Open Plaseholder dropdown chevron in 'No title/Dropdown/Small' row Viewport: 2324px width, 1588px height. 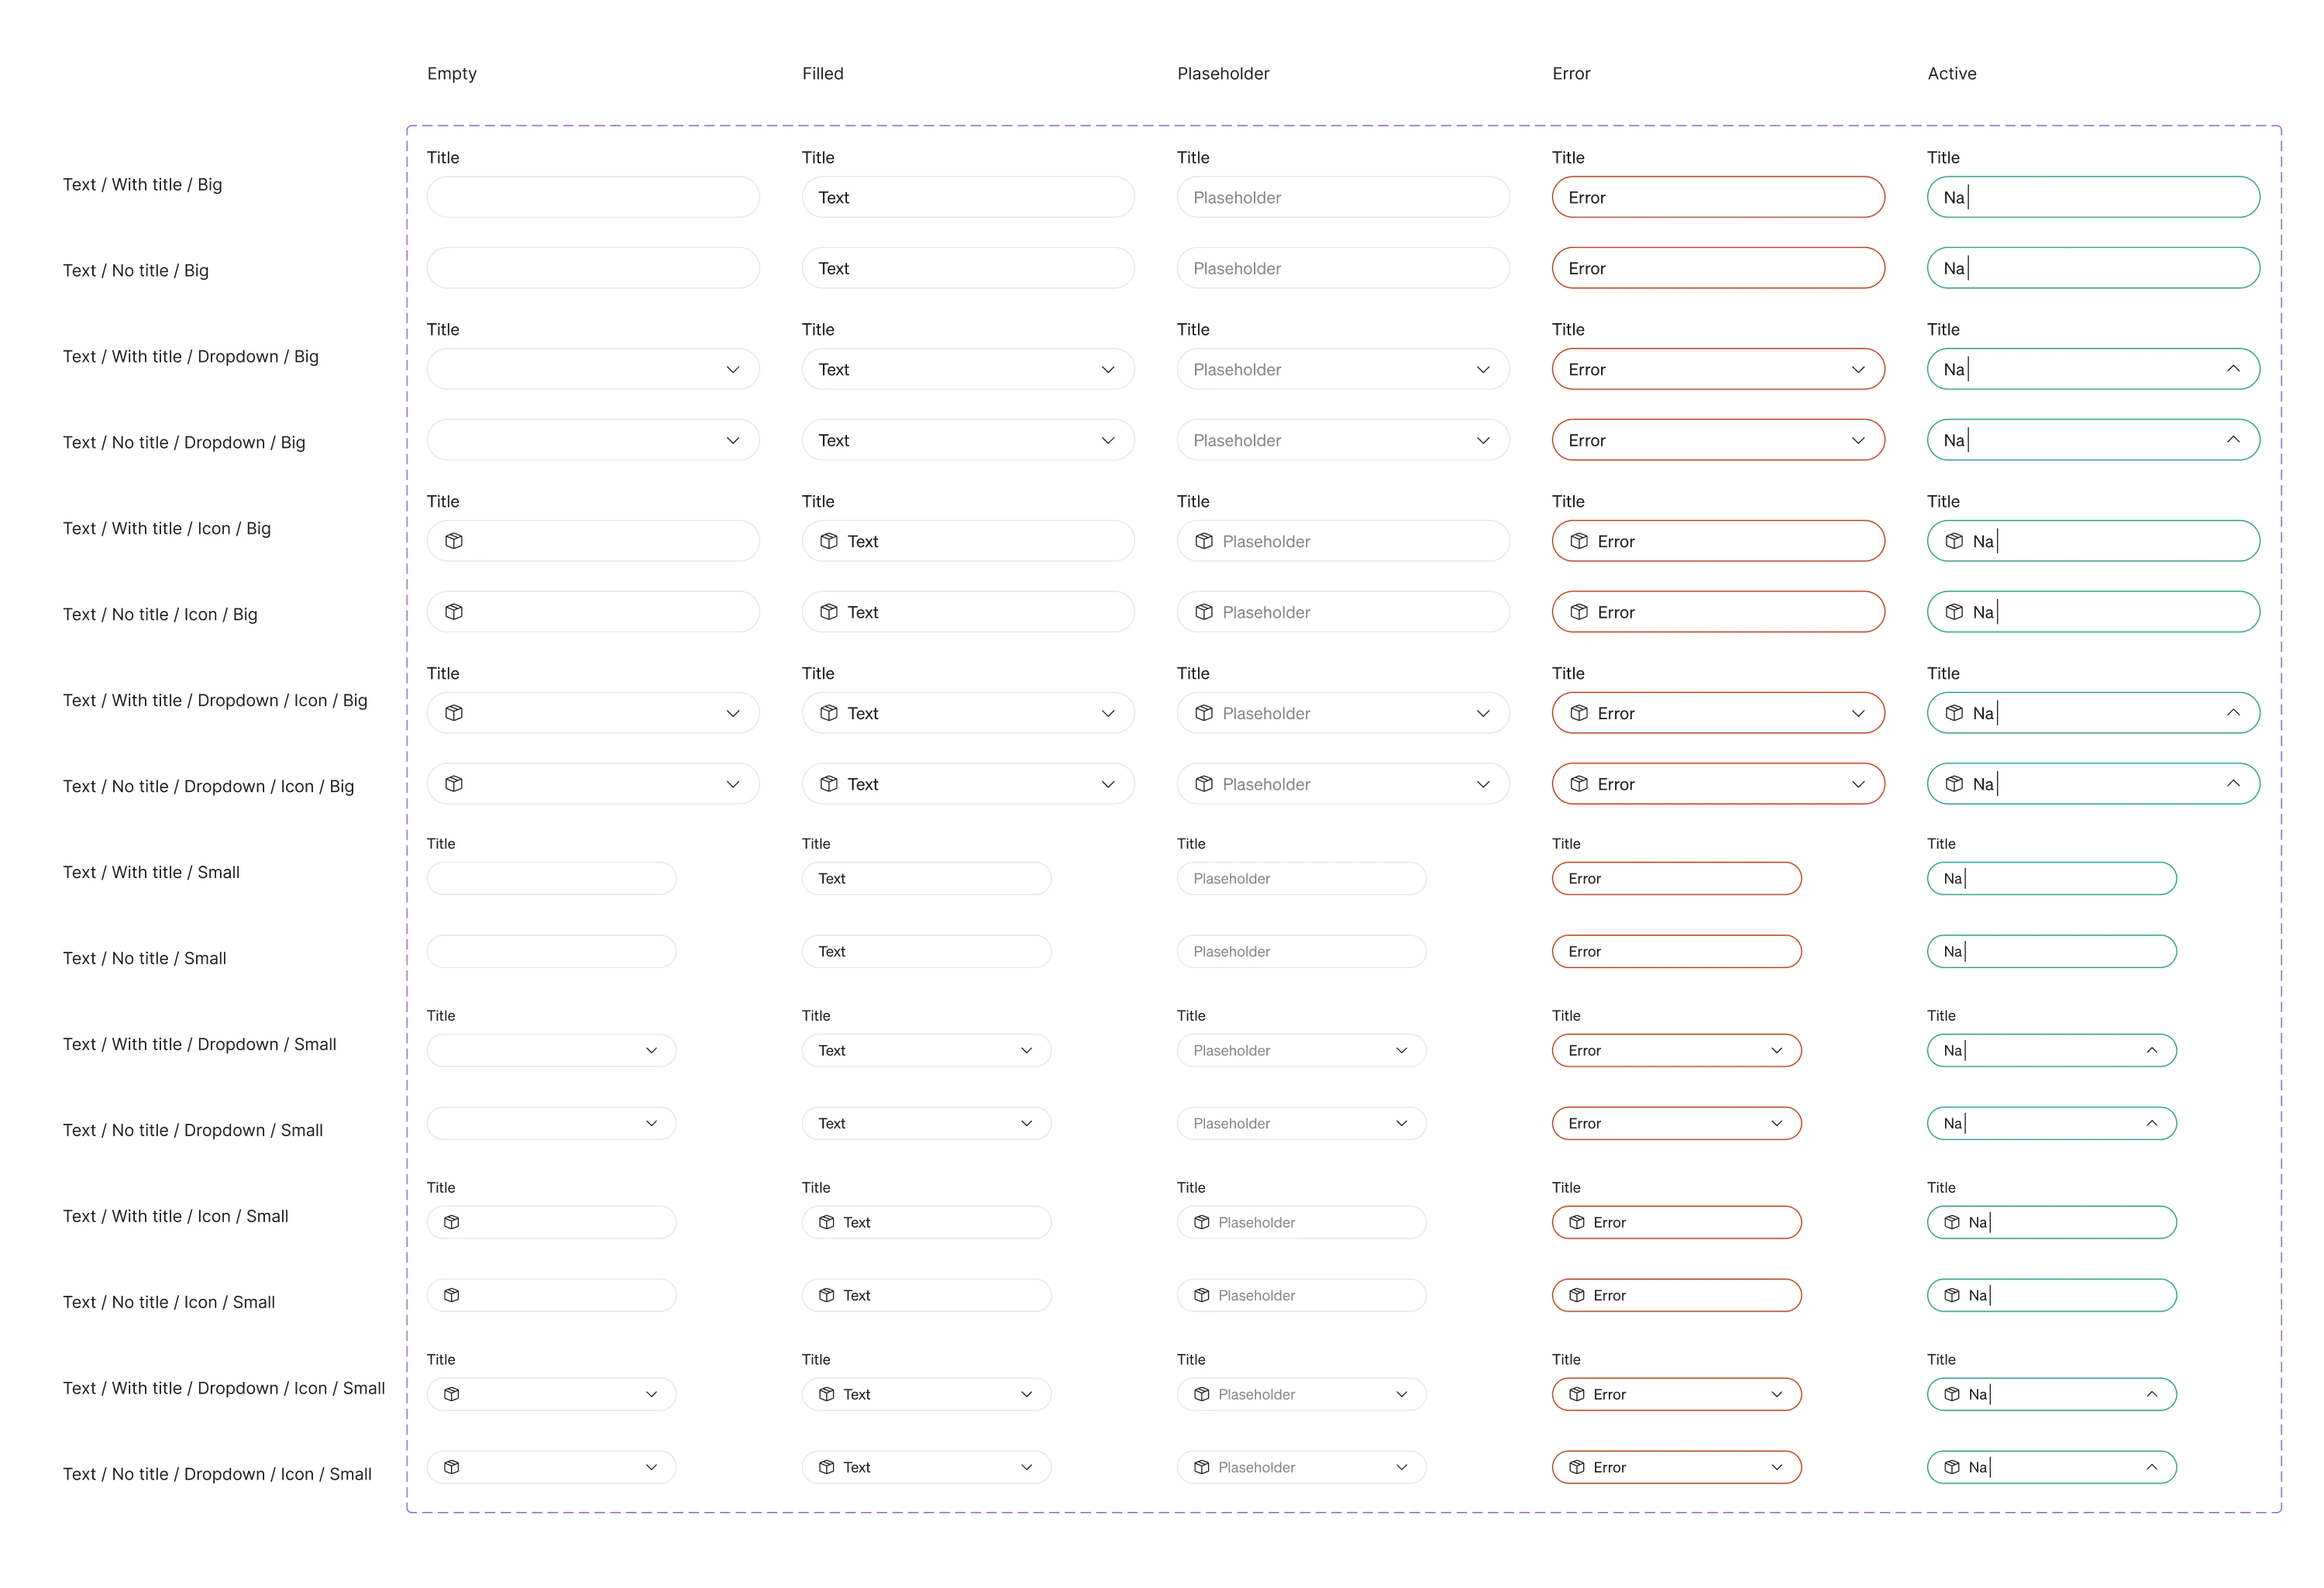1402,1123
